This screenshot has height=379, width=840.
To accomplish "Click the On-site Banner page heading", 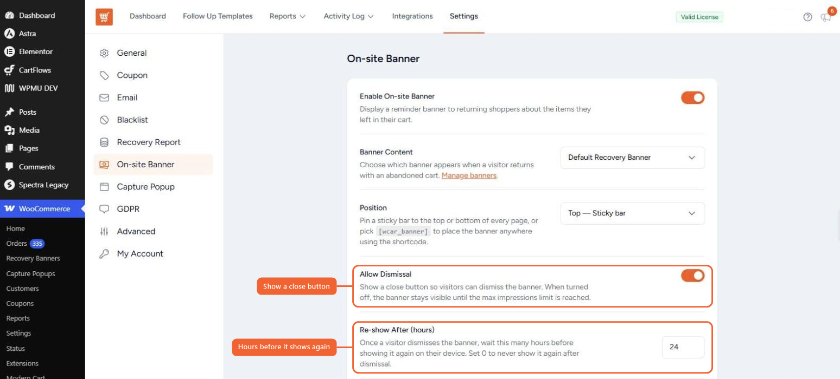I will coord(383,58).
